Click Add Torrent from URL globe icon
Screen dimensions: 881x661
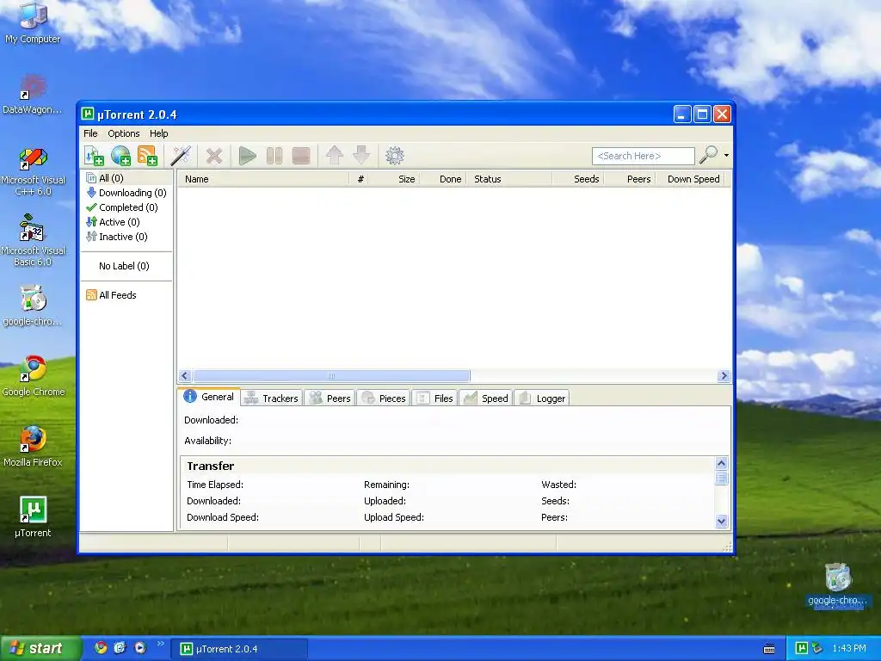tap(120, 156)
